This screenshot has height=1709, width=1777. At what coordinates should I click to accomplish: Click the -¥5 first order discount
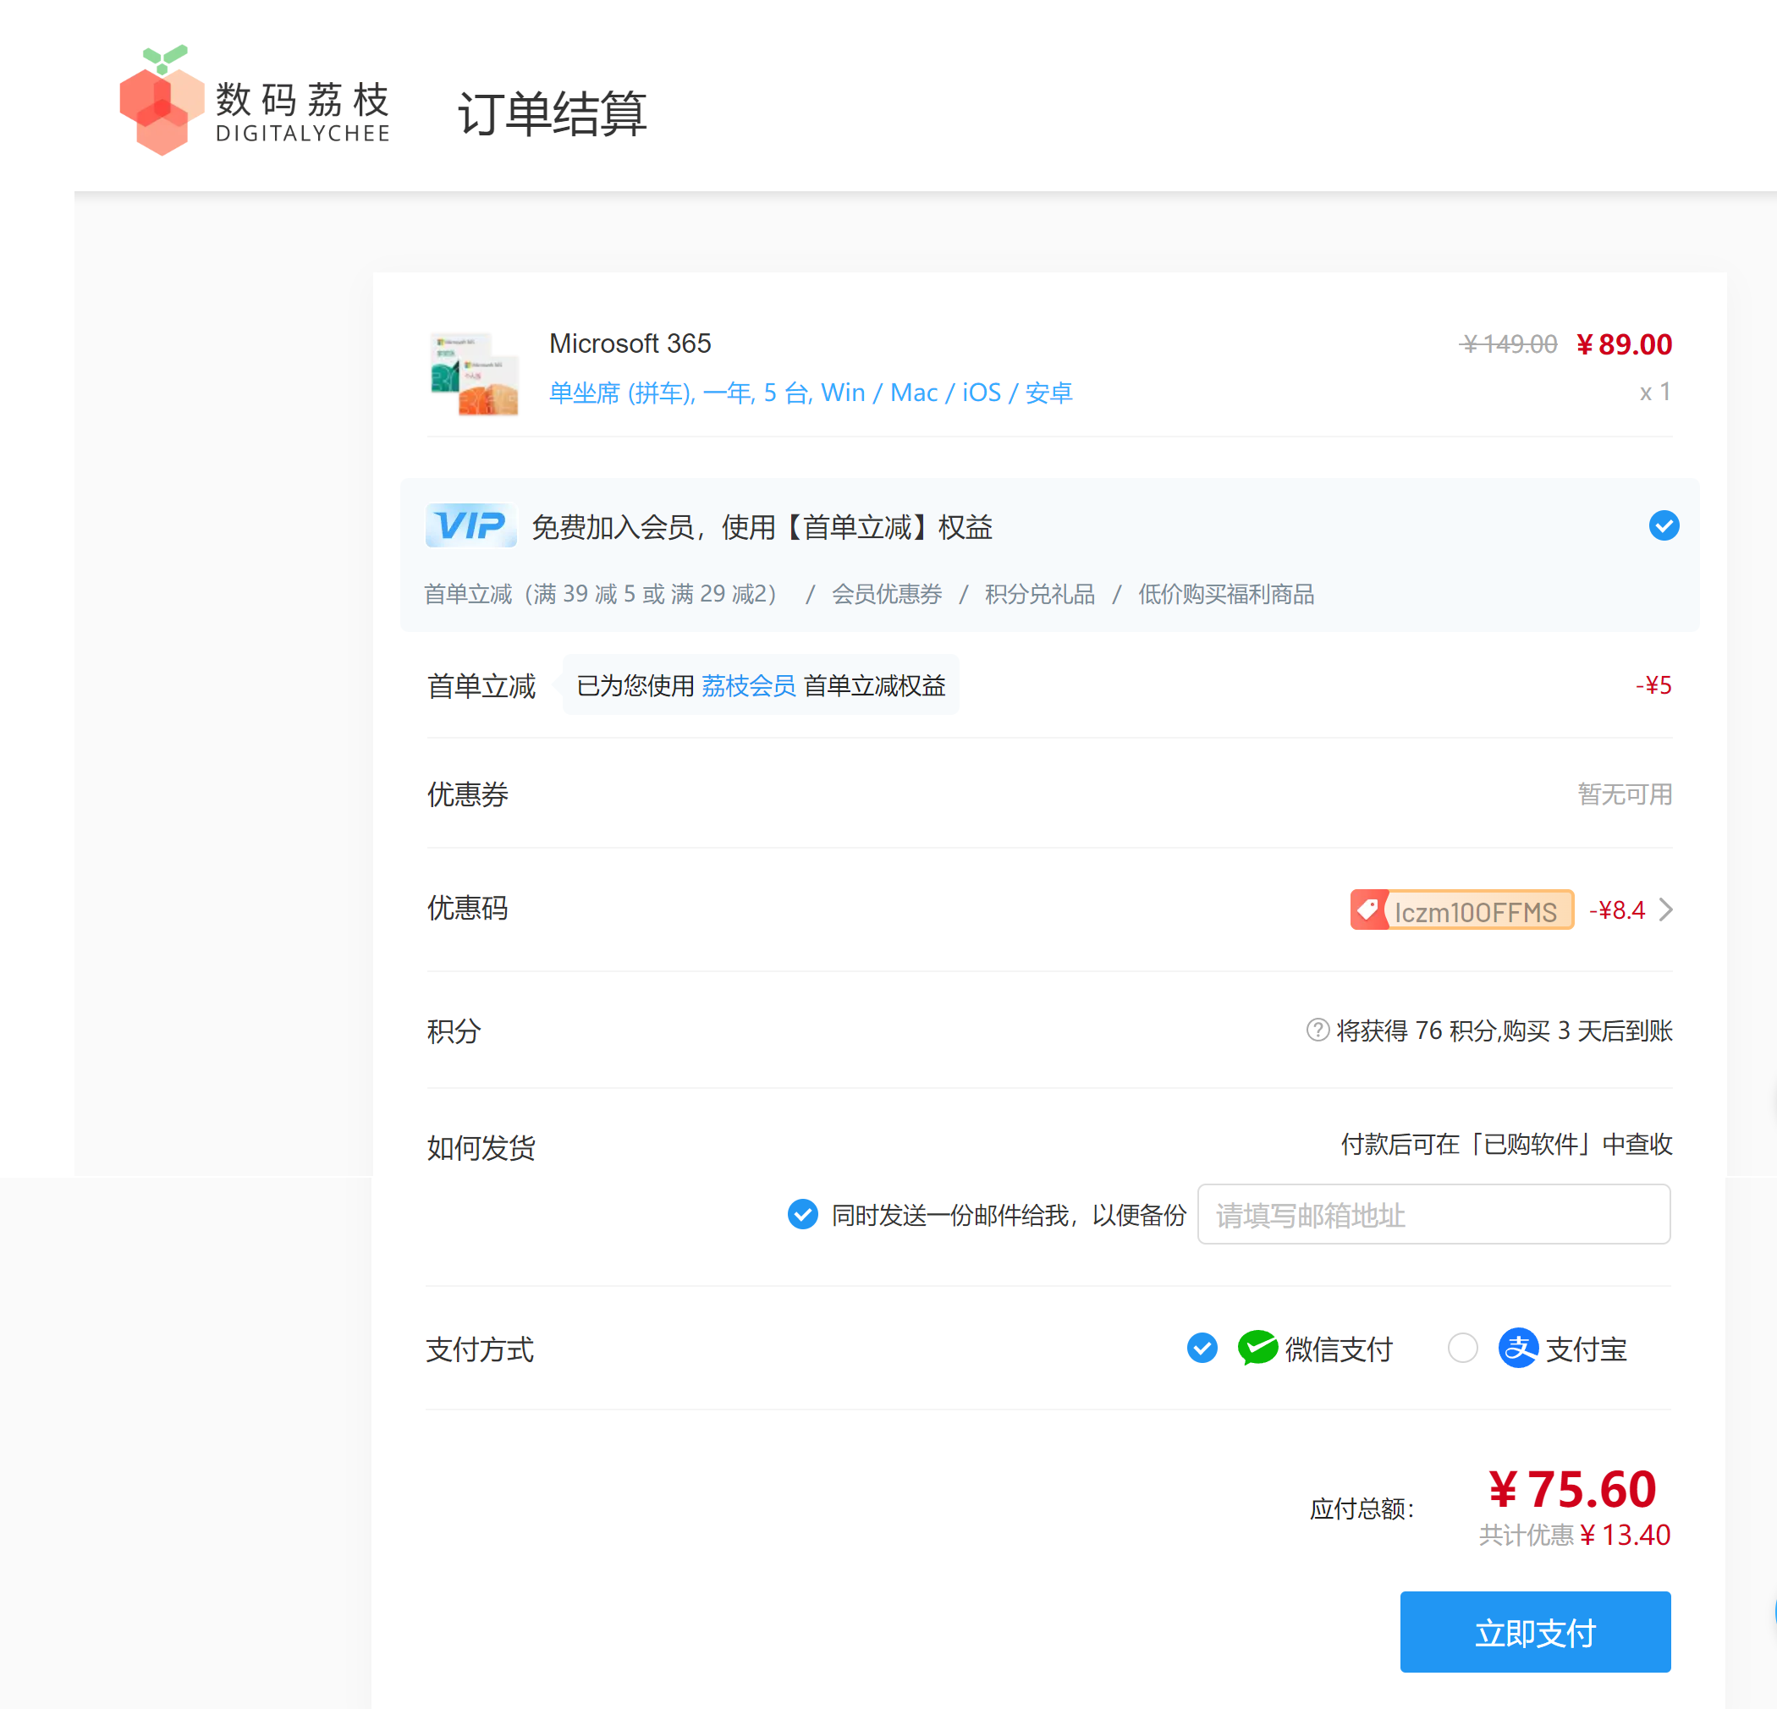[1653, 685]
